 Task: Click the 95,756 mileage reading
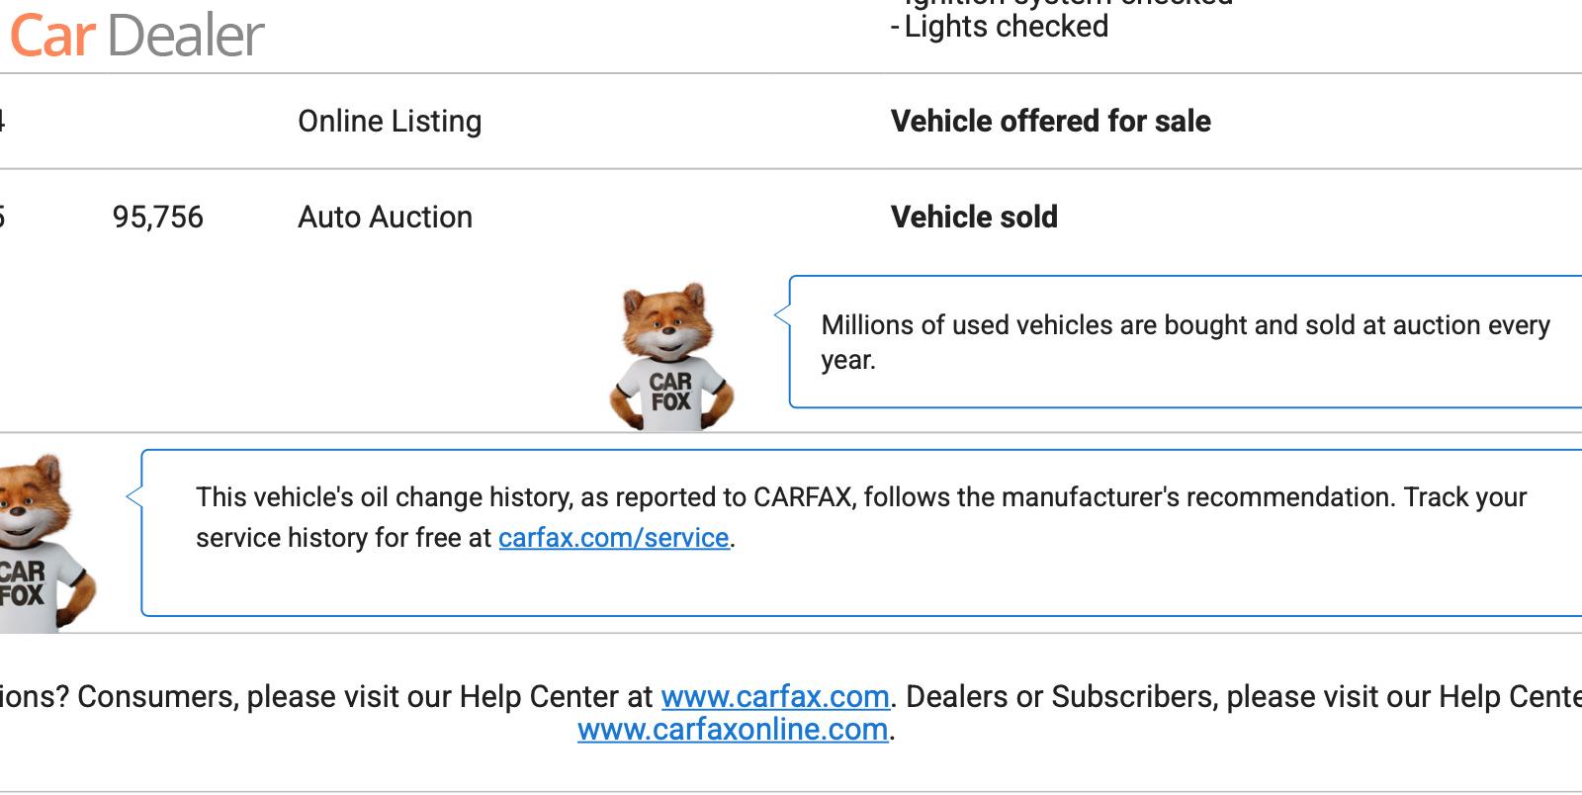158,218
